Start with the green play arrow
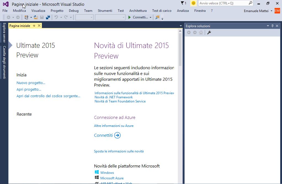 129,17
